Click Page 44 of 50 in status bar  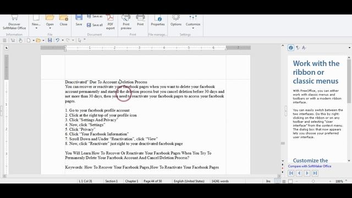(153, 181)
